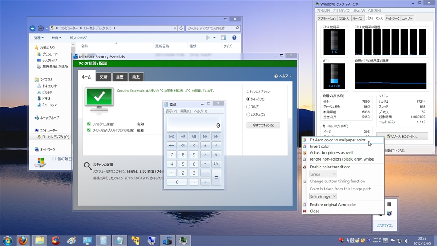The image size is (437, 246).
Task: Open the Entire image dropdown
Action: click(323, 196)
